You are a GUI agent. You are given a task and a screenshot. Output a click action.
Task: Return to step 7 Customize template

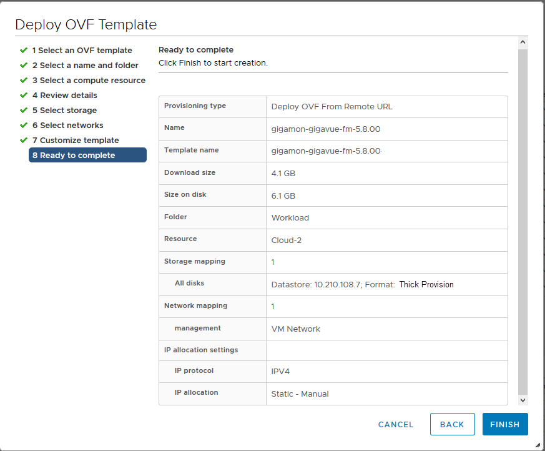click(76, 140)
